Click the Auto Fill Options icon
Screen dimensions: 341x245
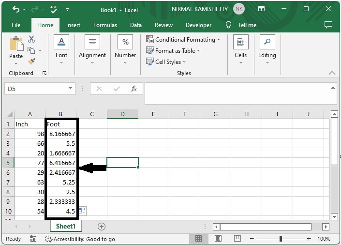pos(82,211)
